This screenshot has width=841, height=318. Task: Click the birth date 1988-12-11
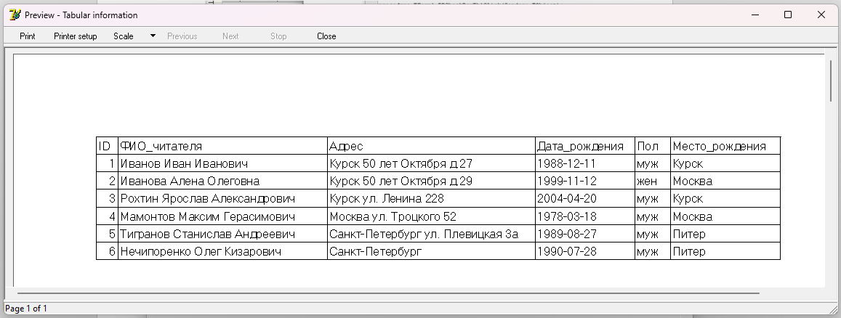tap(585, 163)
